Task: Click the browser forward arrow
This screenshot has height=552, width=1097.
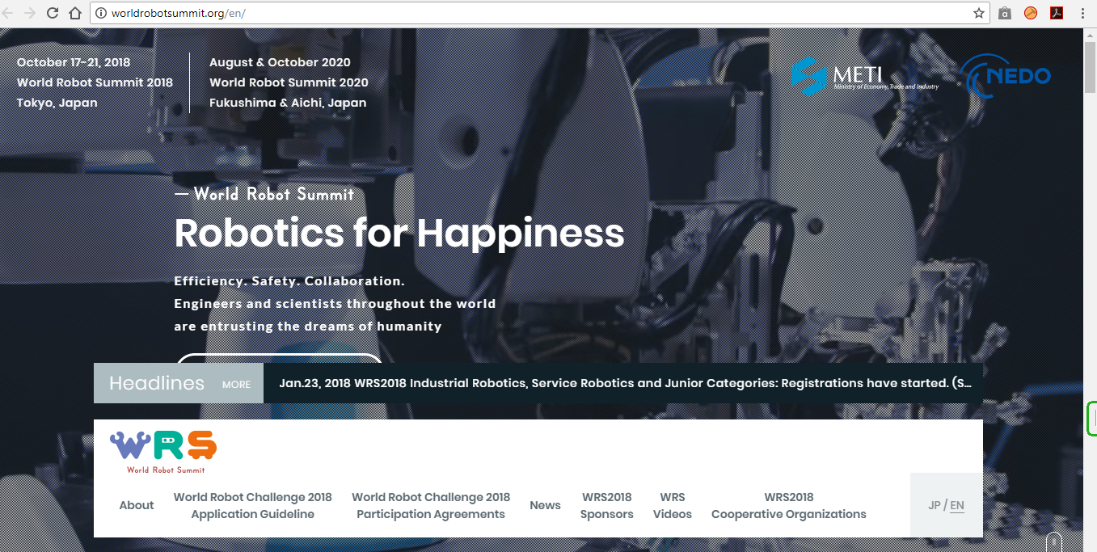Action: 30,13
